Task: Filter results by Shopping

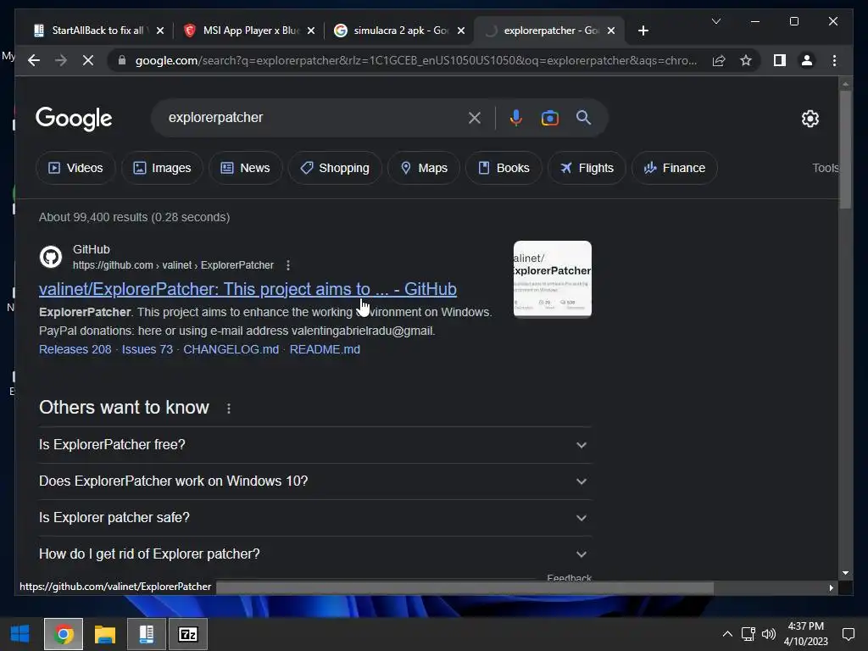Action: tap(335, 168)
